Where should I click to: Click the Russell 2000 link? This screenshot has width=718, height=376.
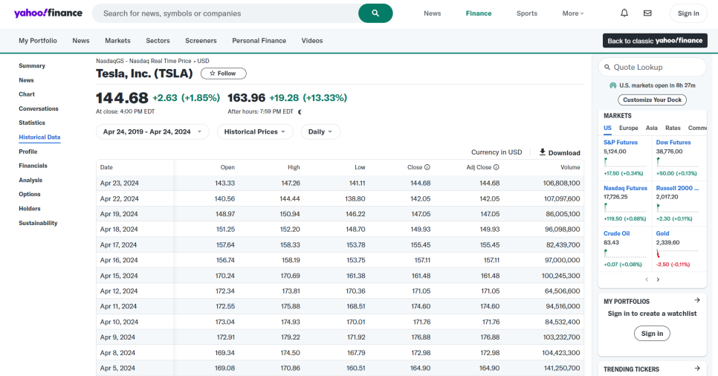pyautogui.click(x=677, y=188)
